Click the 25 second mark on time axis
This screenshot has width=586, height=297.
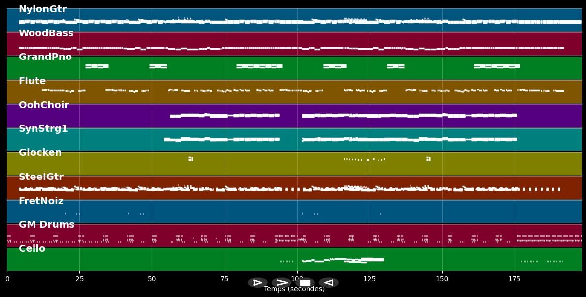pos(79,279)
